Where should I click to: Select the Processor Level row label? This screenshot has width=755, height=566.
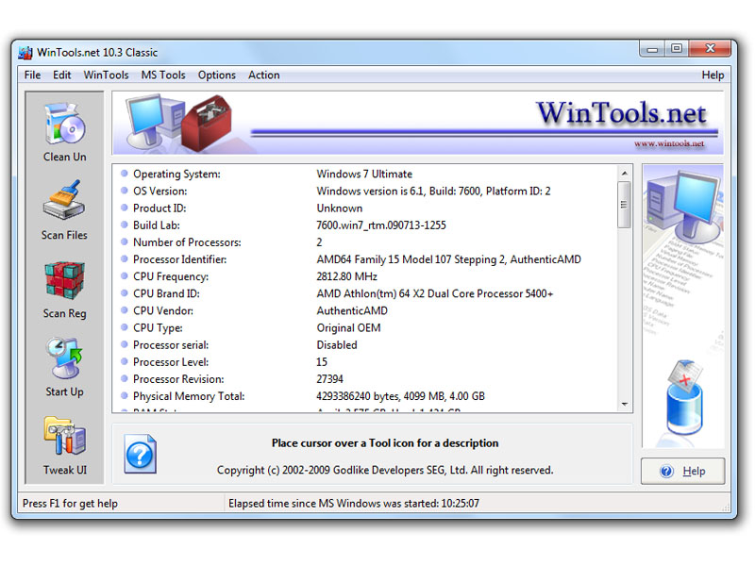pyautogui.click(x=171, y=362)
